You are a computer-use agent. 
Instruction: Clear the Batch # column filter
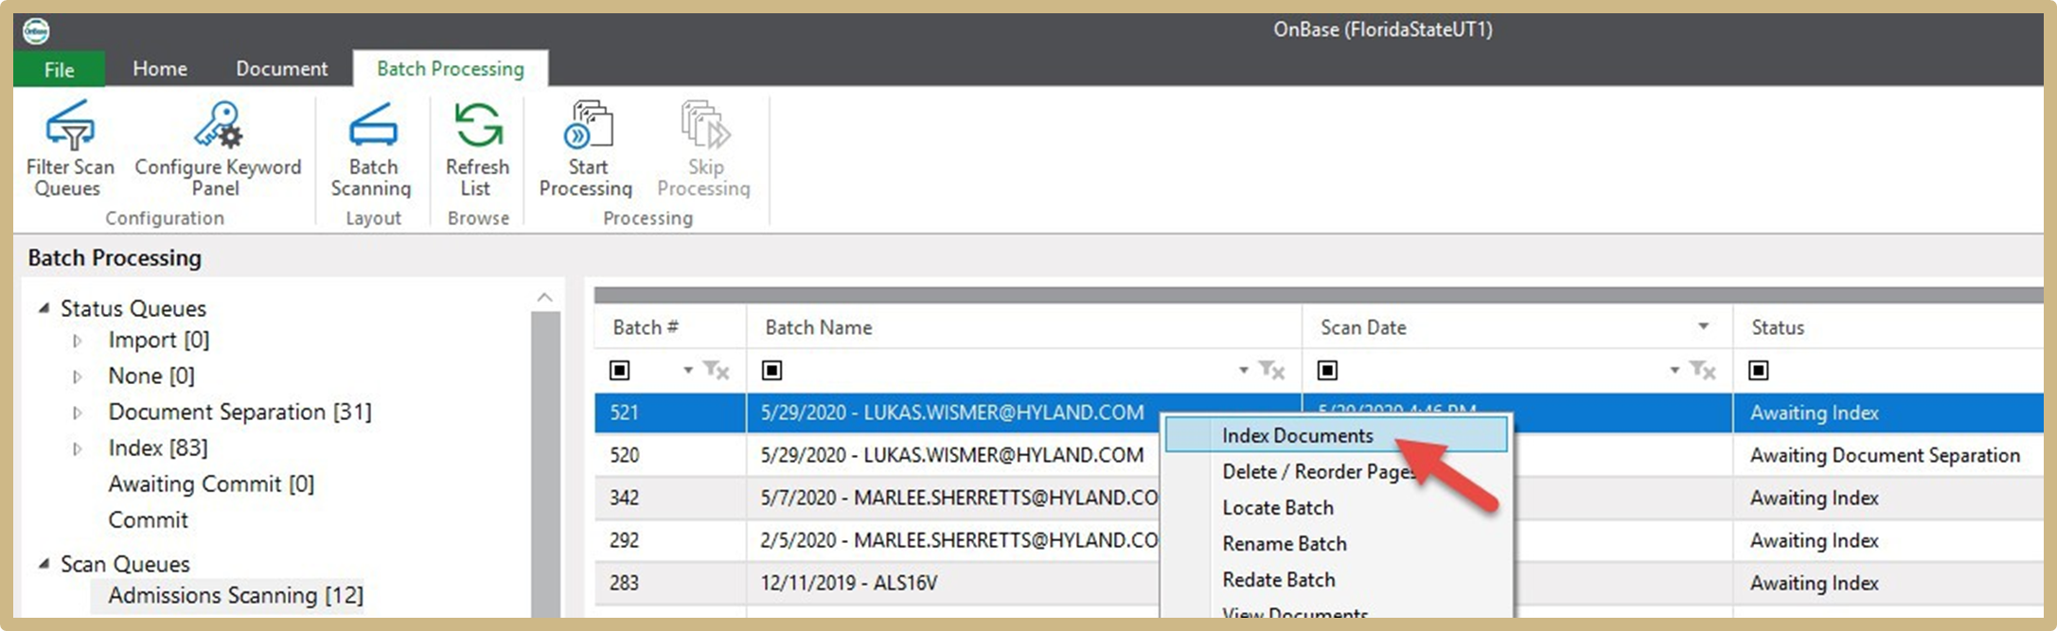(716, 370)
